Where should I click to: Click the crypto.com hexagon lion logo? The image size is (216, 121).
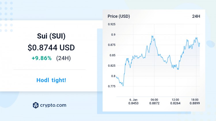[x=36, y=105]
